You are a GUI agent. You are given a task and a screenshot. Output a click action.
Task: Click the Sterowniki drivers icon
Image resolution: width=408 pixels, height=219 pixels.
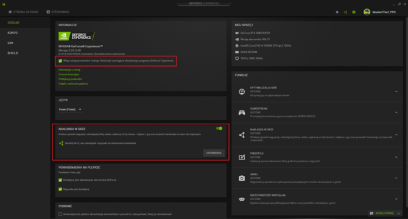point(48,12)
